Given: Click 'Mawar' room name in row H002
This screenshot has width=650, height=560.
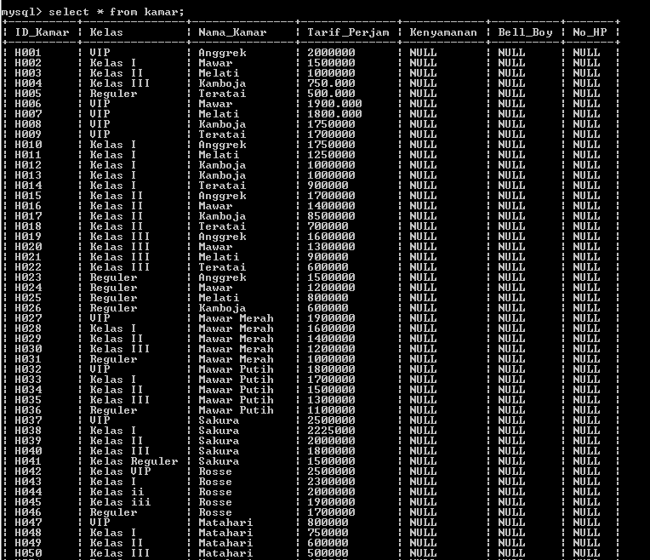Looking at the screenshot, I should click(x=215, y=63).
